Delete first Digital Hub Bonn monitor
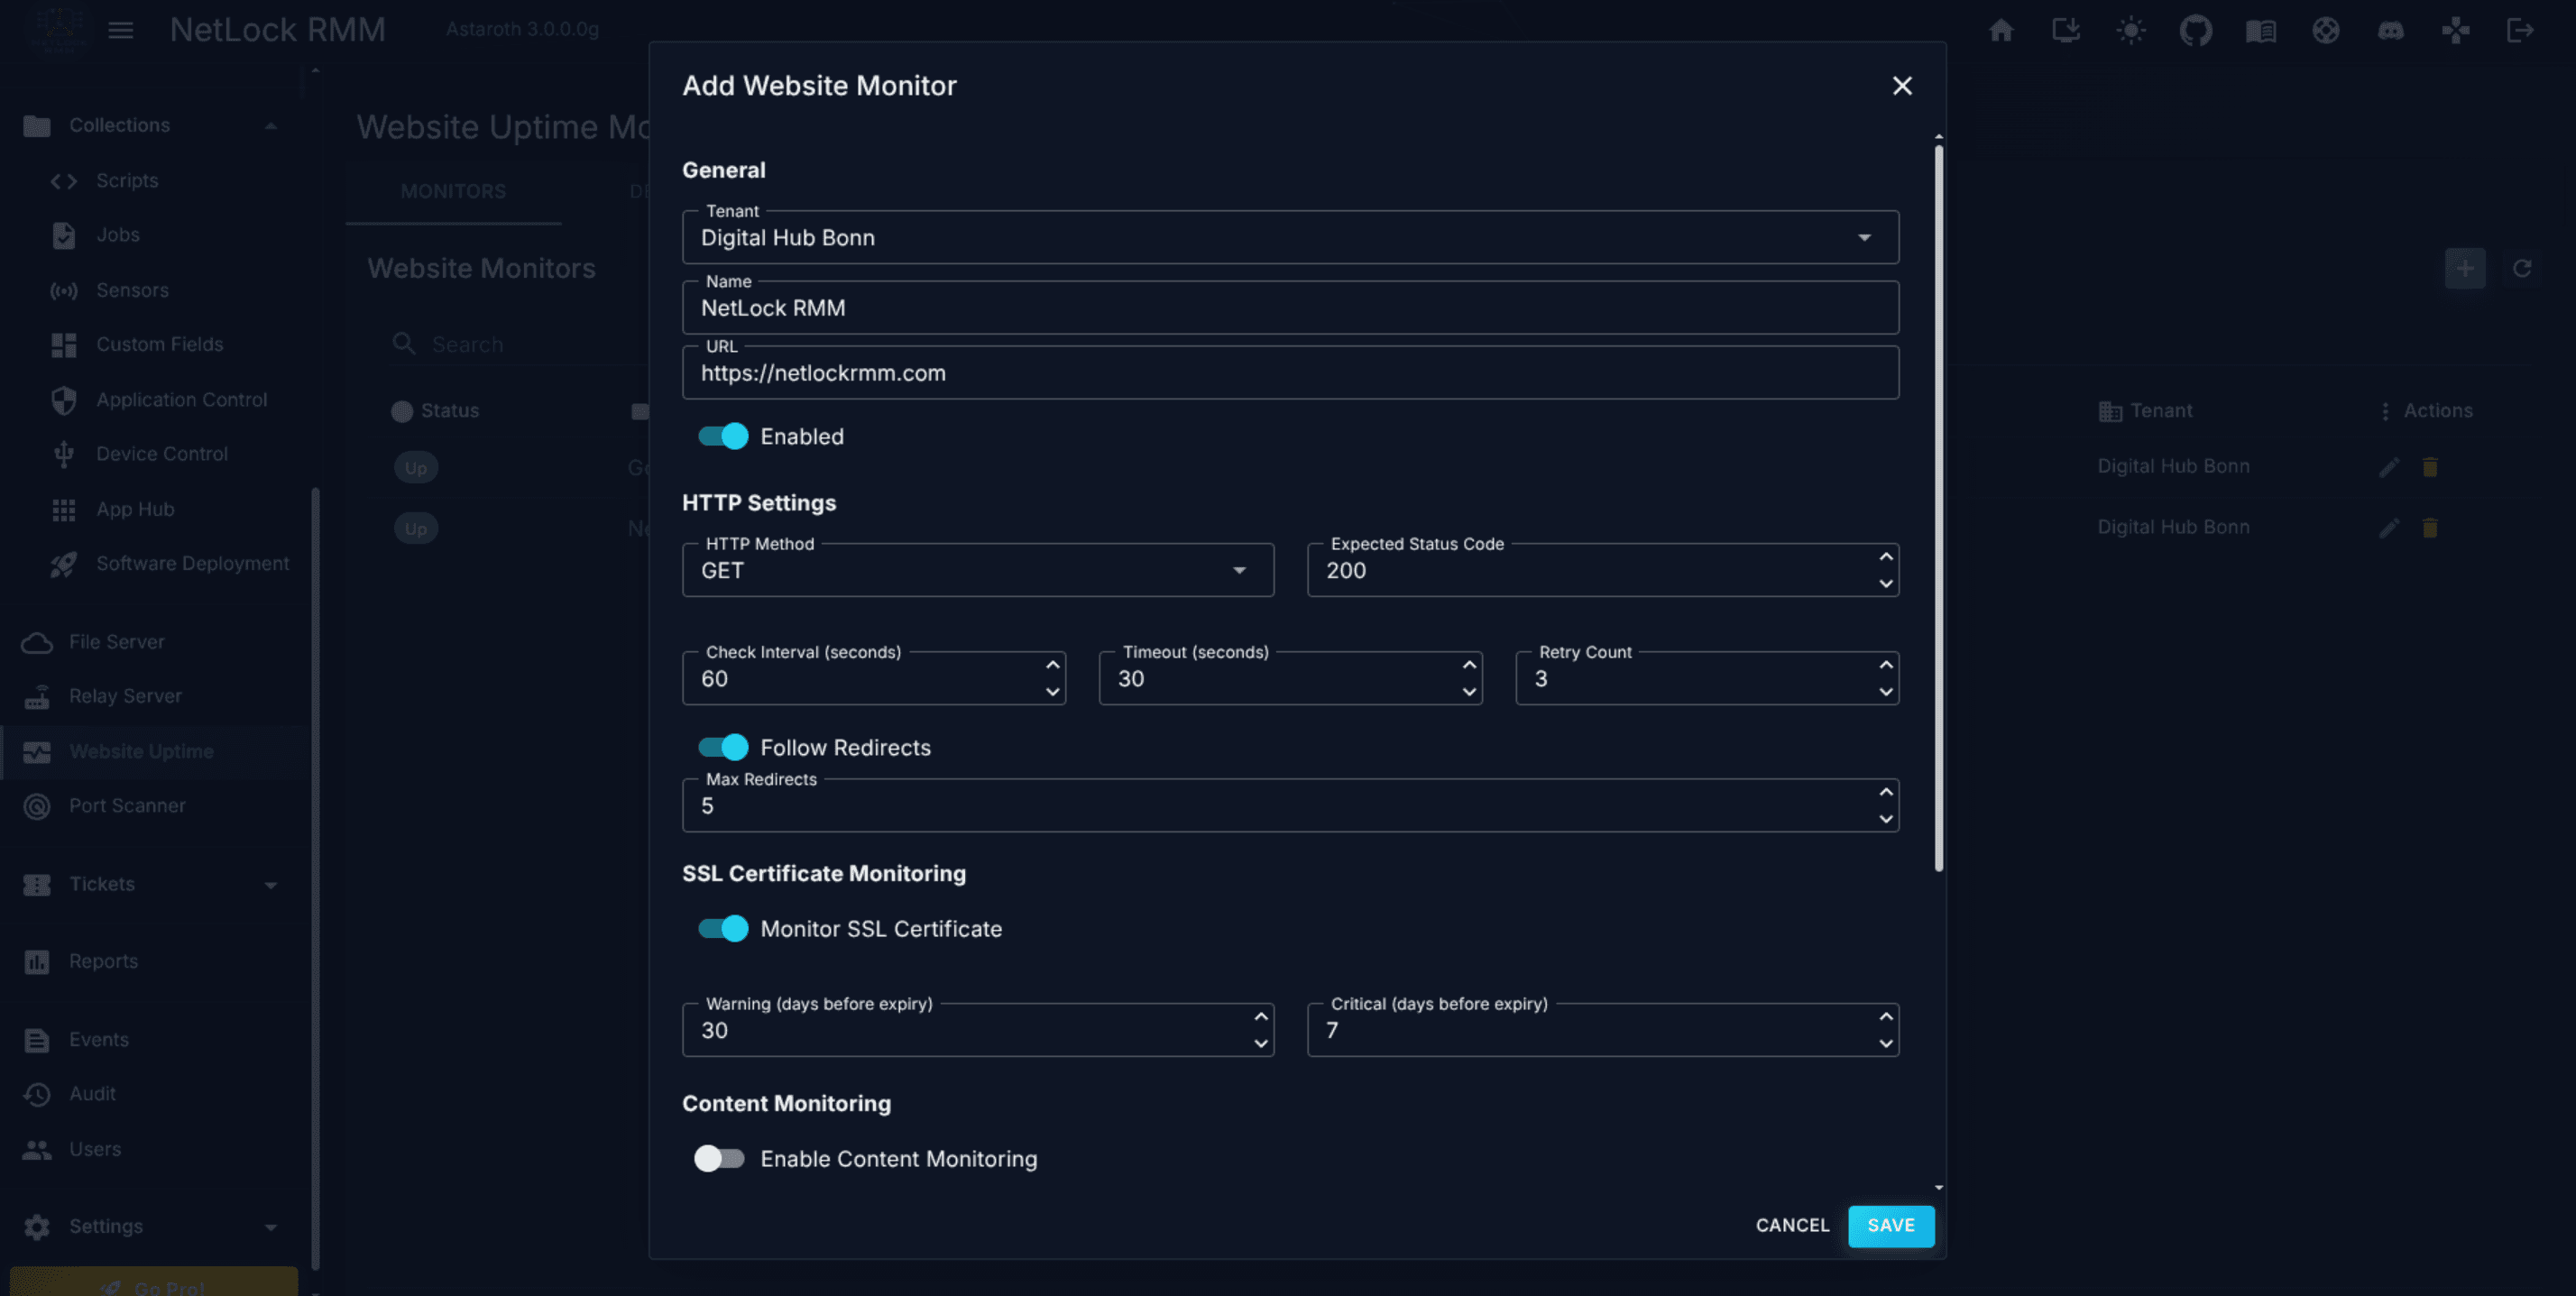The height and width of the screenshot is (1296, 2576). click(x=2430, y=467)
